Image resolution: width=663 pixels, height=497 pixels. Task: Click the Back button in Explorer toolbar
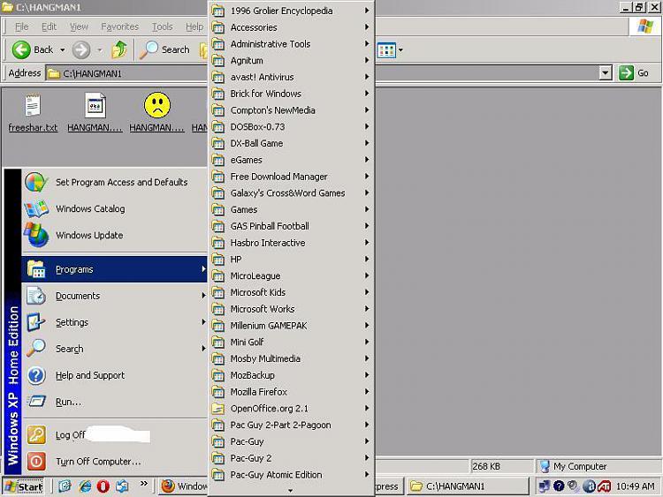(33, 49)
